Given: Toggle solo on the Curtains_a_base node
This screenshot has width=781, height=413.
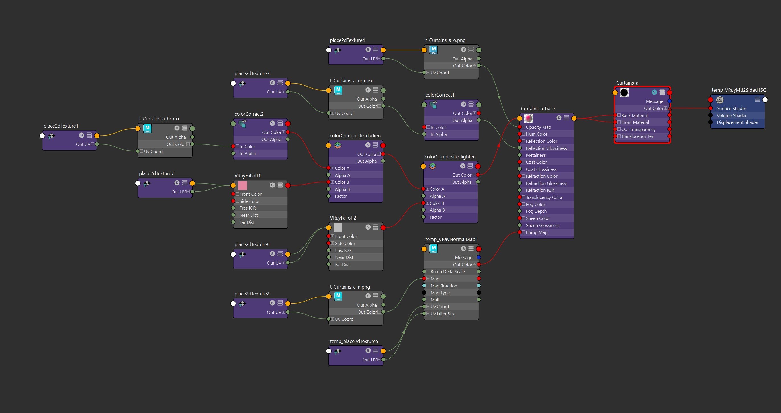Looking at the screenshot, I should click(559, 118).
